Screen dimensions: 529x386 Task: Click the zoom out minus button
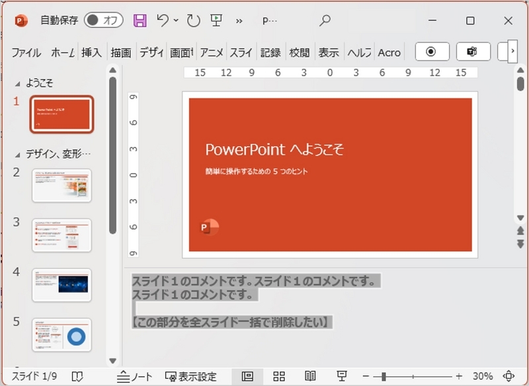tap(366, 376)
